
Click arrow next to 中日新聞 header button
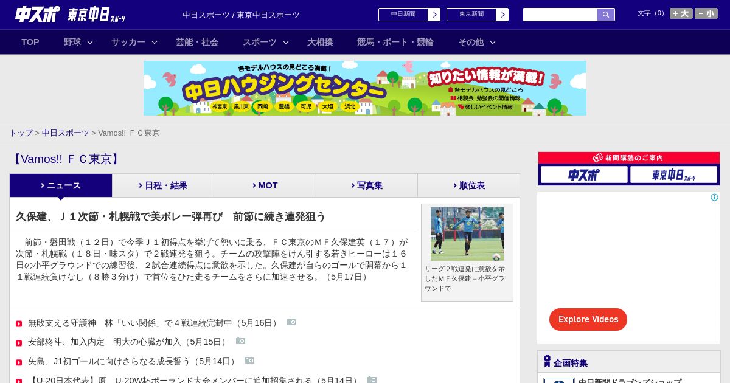pyautogui.click(x=434, y=15)
